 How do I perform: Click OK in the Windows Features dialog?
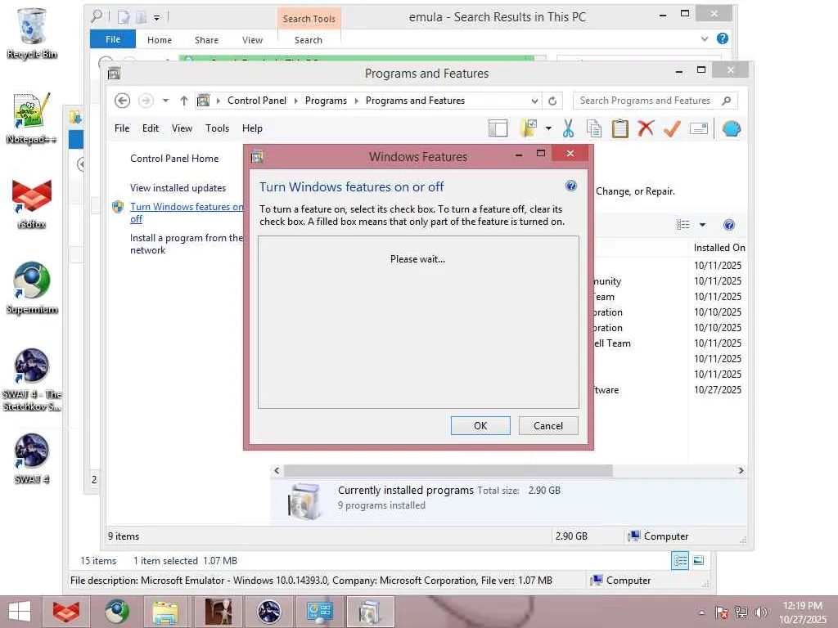pos(480,425)
